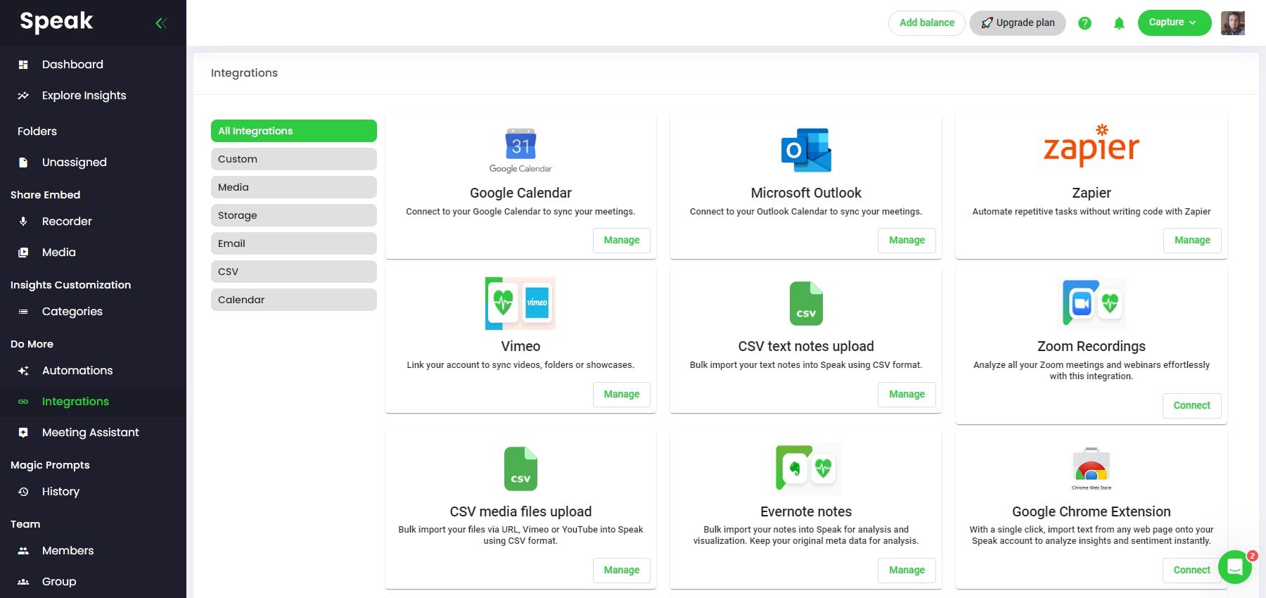The height and width of the screenshot is (598, 1266).
Task: Click the Members people icon
Action: pyautogui.click(x=23, y=551)
